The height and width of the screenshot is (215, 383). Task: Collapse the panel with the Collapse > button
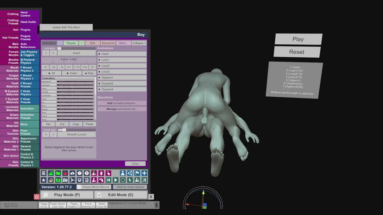(139, 43)
